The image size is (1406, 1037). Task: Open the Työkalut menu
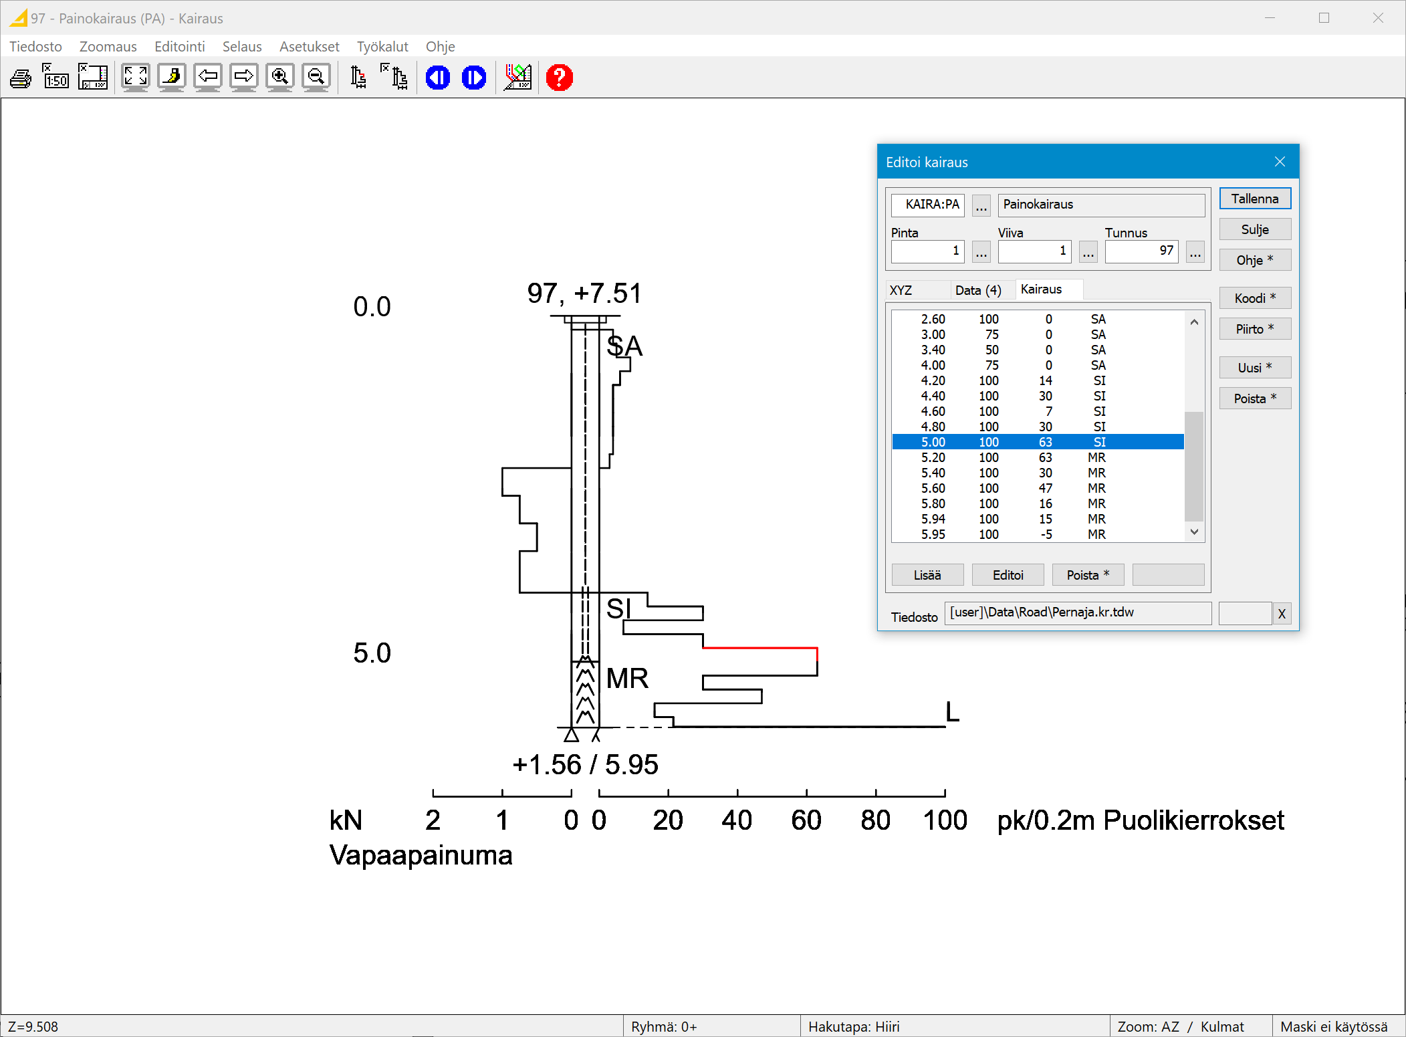(382, 46)
